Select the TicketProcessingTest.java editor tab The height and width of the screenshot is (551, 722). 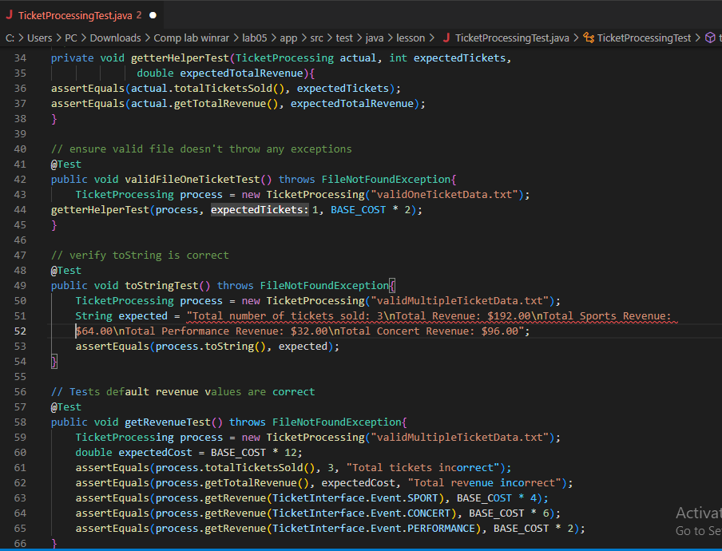tap(81, 15)
